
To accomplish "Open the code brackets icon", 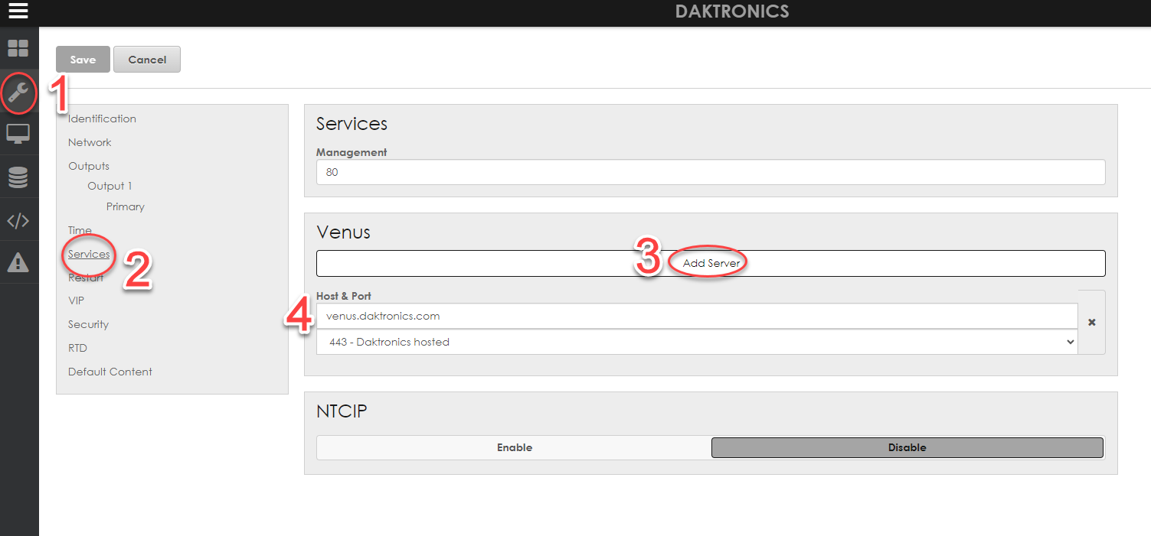I will (18, 221).
